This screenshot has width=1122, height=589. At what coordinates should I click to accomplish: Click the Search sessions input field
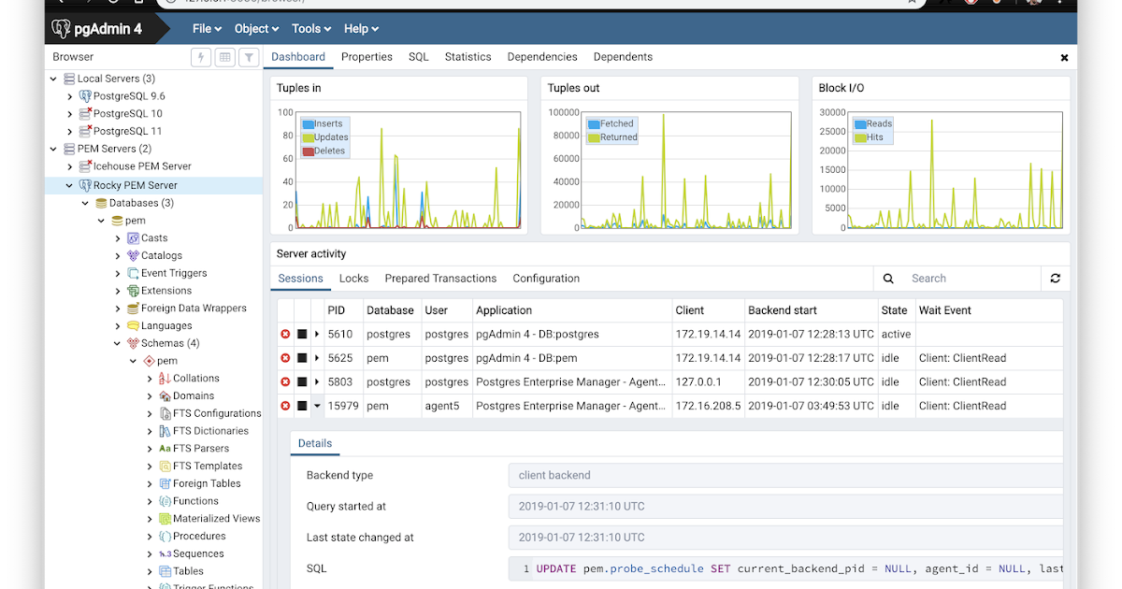[x=971, y=279]
